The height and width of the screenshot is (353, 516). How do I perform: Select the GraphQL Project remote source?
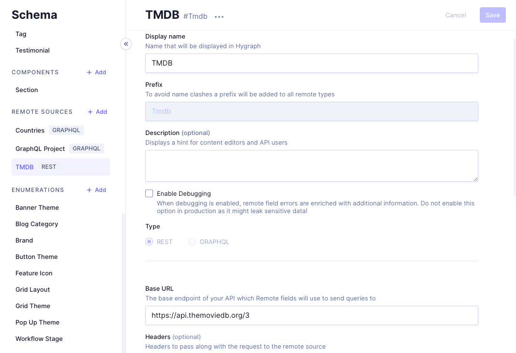point(40,149)
